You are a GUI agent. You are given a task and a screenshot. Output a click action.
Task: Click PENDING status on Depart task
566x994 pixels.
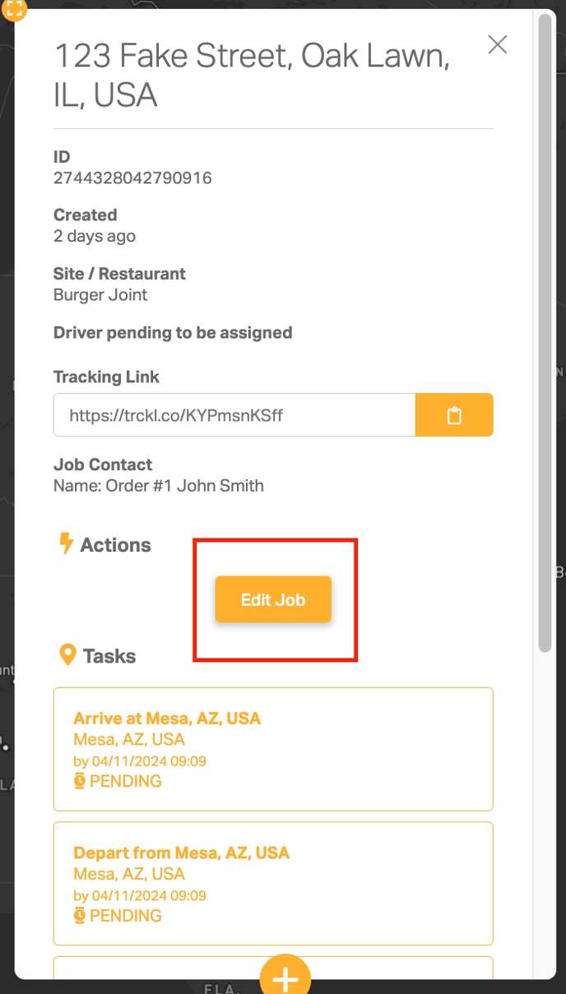click(125, 915)
